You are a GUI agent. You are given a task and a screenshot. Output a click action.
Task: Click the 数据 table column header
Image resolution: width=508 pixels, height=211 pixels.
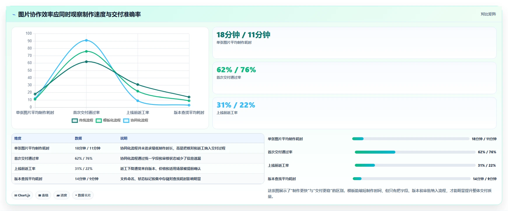pyautogui.click(x=78, y=138)
